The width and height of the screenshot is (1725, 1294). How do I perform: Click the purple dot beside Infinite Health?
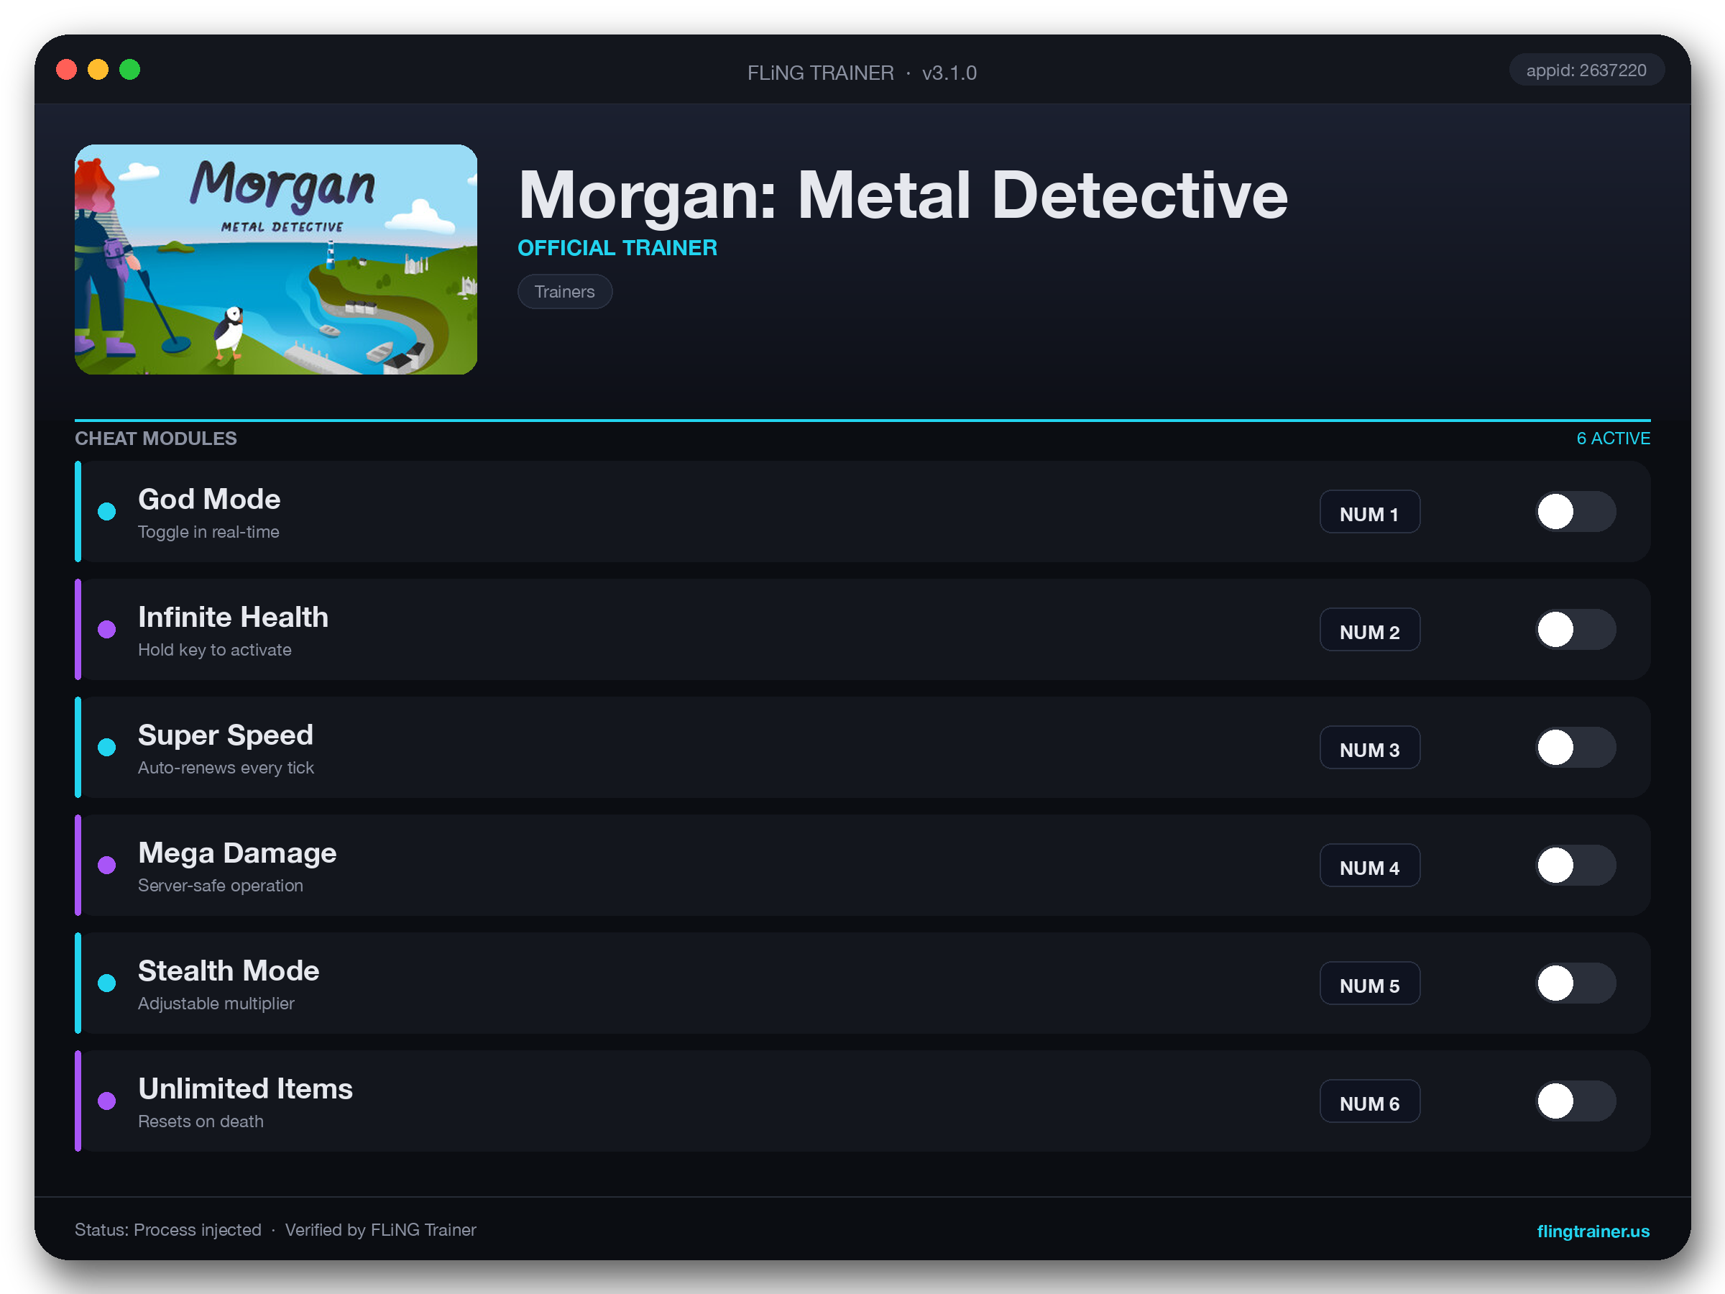(x=107, y=630)
